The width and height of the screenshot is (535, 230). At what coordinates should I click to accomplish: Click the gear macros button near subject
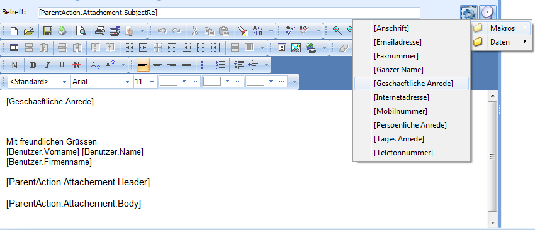click(x=468, y=13)
